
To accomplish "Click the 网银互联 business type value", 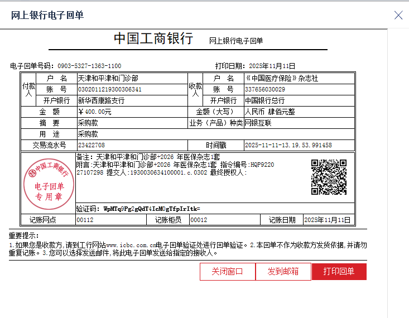I will coord(258,123).
